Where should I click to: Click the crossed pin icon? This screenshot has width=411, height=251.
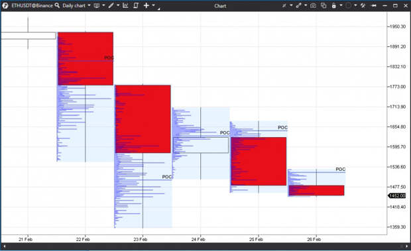[284, 5]
